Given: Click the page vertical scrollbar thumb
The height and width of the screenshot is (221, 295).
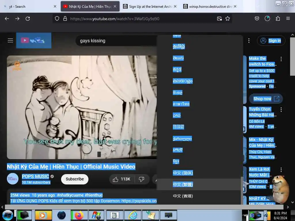Looking at the screenshot, I should coord(292,56).
